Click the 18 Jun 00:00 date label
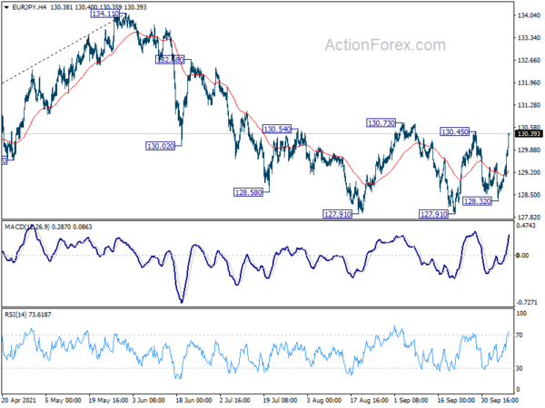This screenshot has height=408, width=545. 193,400
